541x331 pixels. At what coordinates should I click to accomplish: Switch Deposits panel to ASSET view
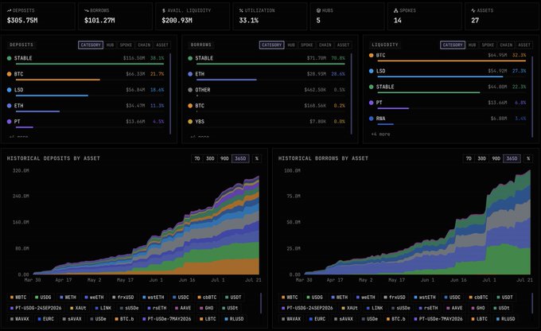pos(162,45)
